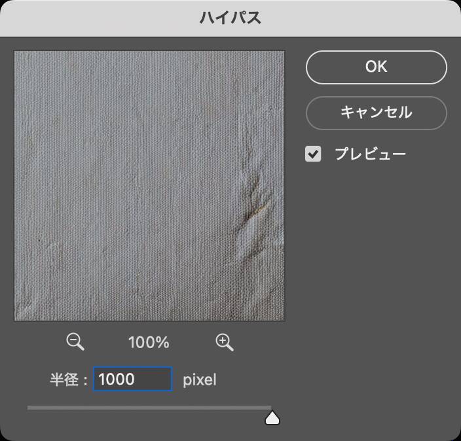Click empty dialog area below プレビュー checkbox
The width and height of the screenshot is (461, 441).
(377, 262)
